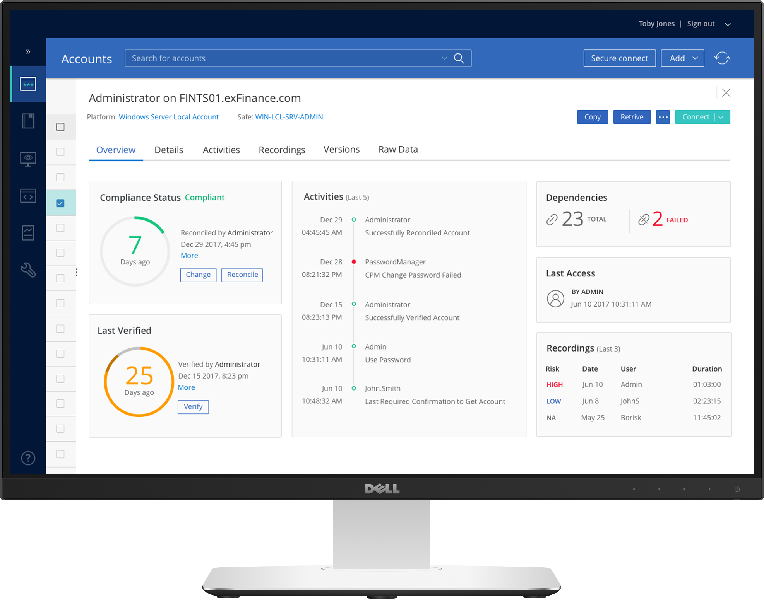Viewport: 764px width, 616px height.
Task: Check the second row checkbox in list
Action: tap(60, 177)
